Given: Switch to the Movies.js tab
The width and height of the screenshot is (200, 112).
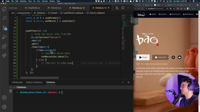Looking at the screenshot, I should click(x=77, y=8).
